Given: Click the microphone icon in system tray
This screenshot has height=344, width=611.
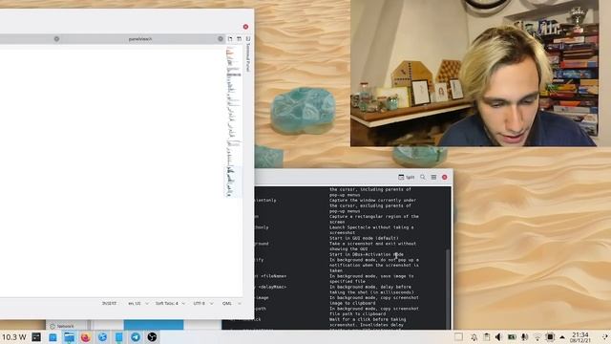Looking at the screenshot, I should pyautogui.click(x=524, y=337).
